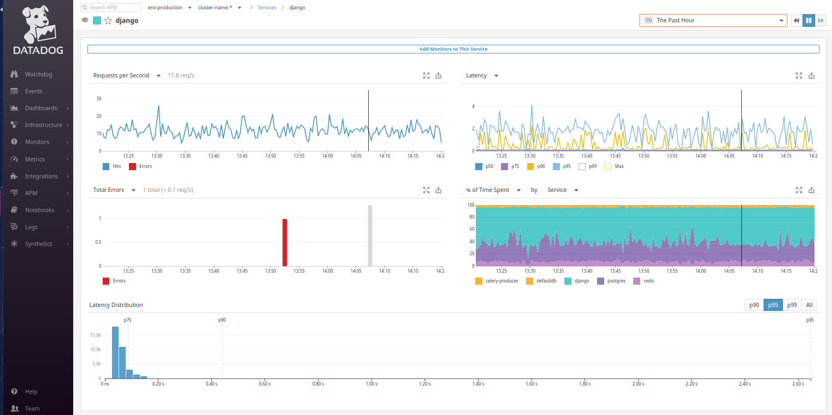Click the Events sidebar icon
Screen dimensions: 832x415
[14, 91]
